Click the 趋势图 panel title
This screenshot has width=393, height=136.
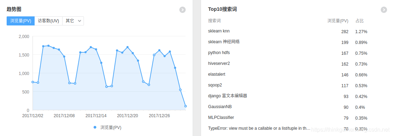pos(14,9)
